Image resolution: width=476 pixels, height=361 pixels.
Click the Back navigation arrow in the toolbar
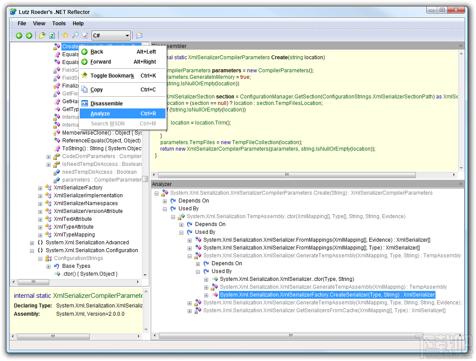[19, 35]
